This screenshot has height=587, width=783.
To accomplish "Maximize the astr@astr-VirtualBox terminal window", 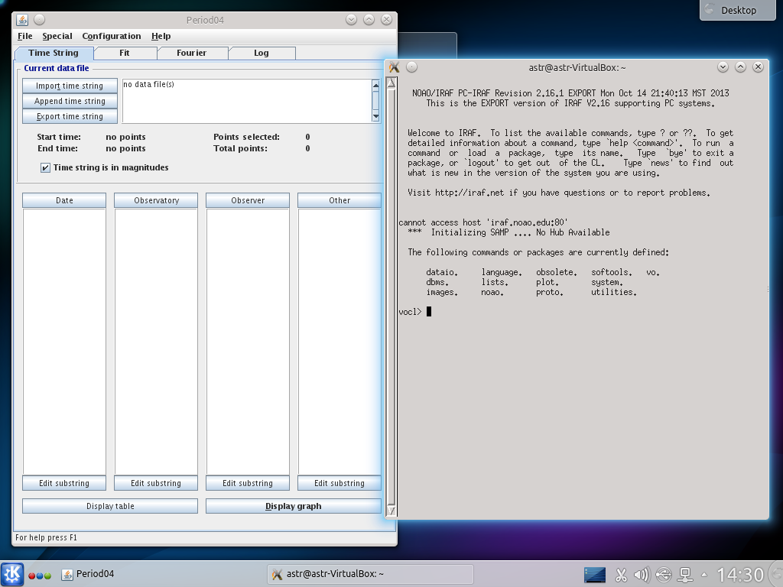I will coord(740,67).
